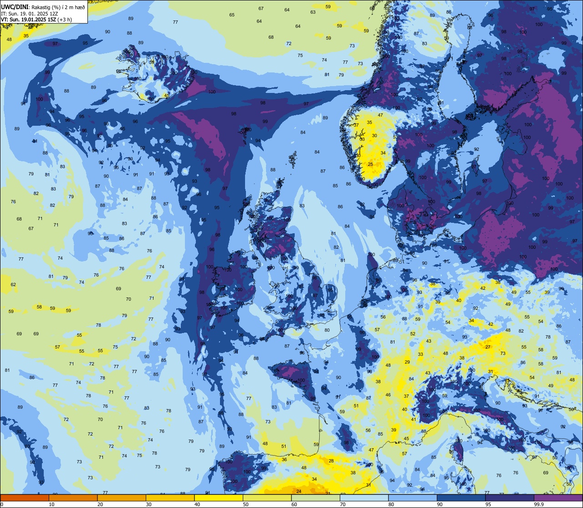Click the '24' humidity value on the map
The width and height of the screenshot is (583, 508).
pyautogui.click(x=299, y=491)
